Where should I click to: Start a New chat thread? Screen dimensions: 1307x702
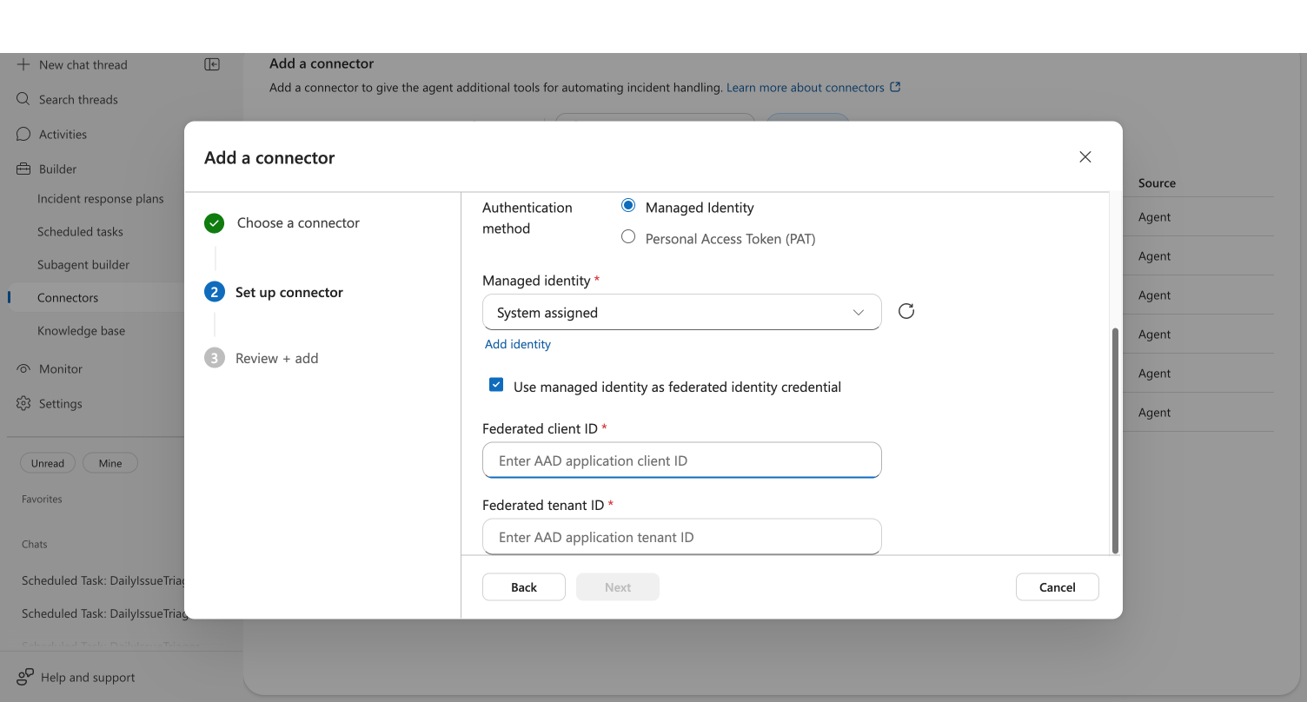point(83,65)
